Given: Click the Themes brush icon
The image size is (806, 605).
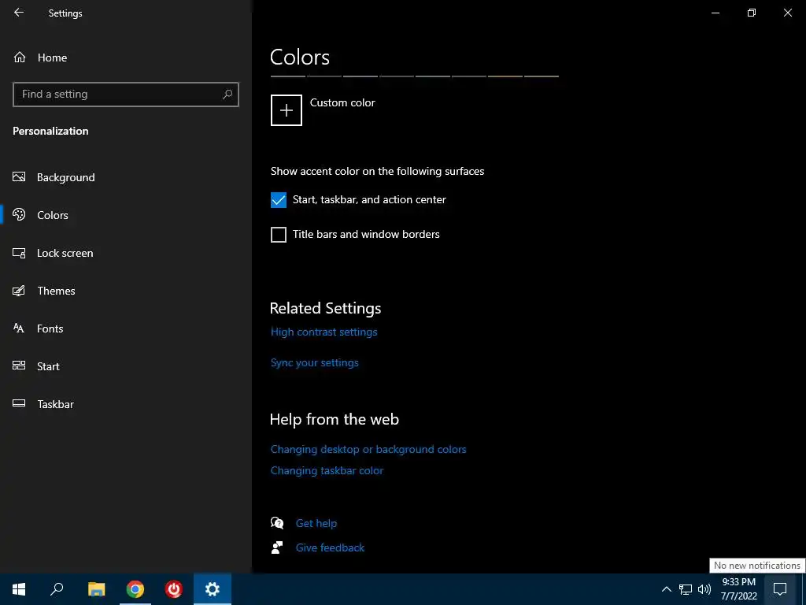Looking at the screenshot, I should point(19,291).
